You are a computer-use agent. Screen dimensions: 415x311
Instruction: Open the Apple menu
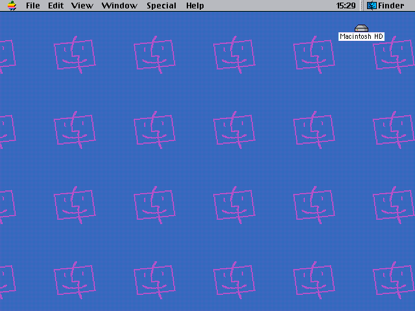(12, 6)
